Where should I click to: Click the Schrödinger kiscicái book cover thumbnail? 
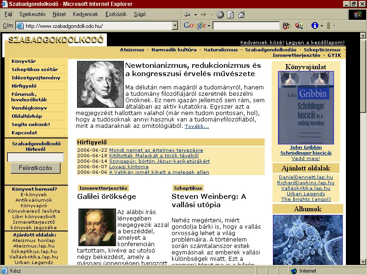[306, 108]
